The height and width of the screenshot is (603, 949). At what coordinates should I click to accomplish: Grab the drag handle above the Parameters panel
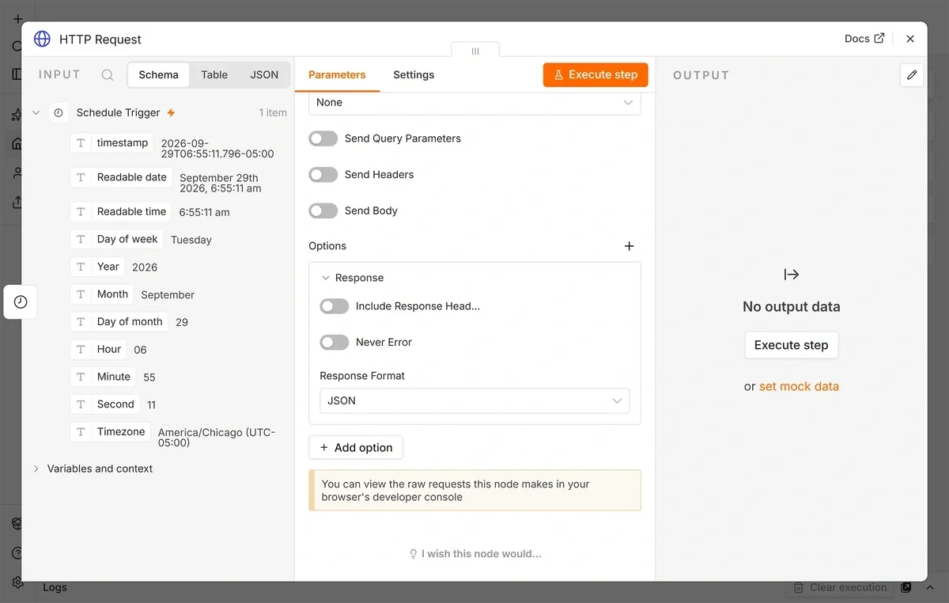point(475,51)
